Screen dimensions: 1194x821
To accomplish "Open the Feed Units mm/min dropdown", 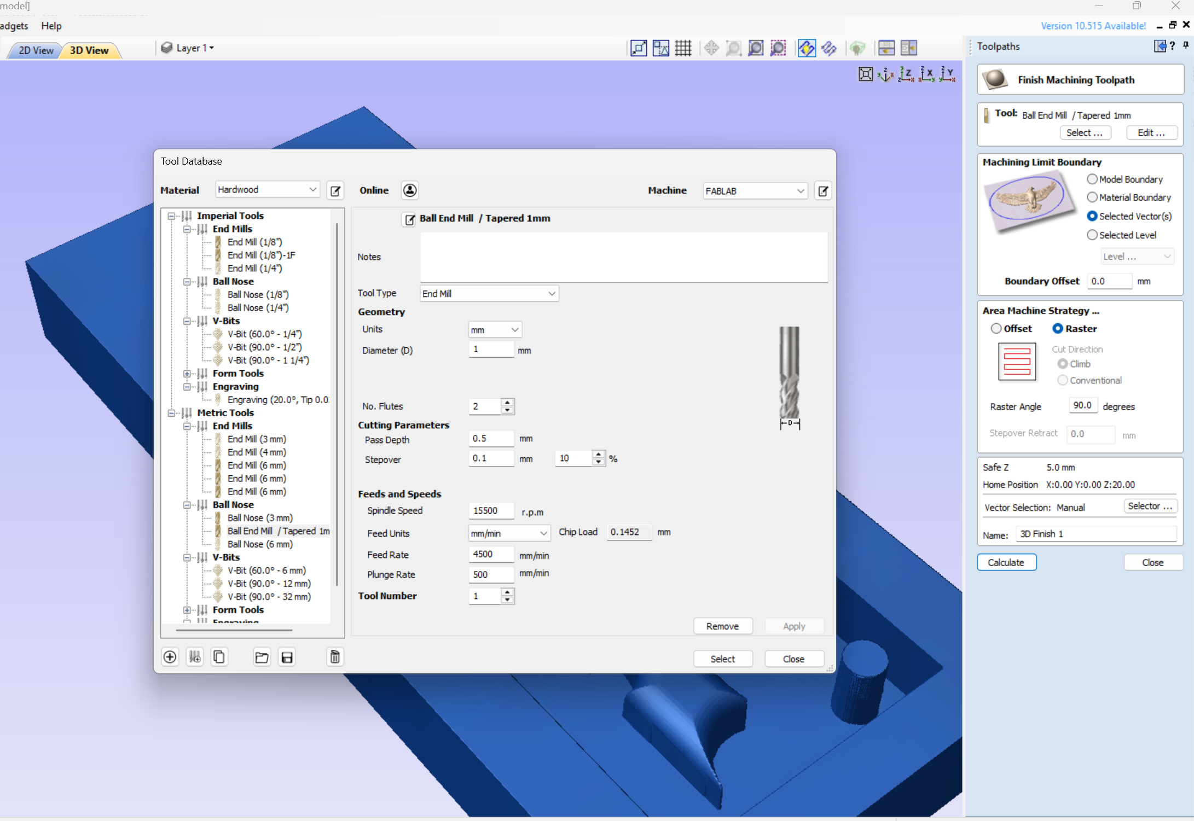I will (509, 533).
